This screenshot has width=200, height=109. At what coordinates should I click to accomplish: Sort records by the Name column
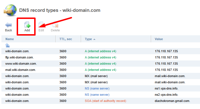coord(10,39)
